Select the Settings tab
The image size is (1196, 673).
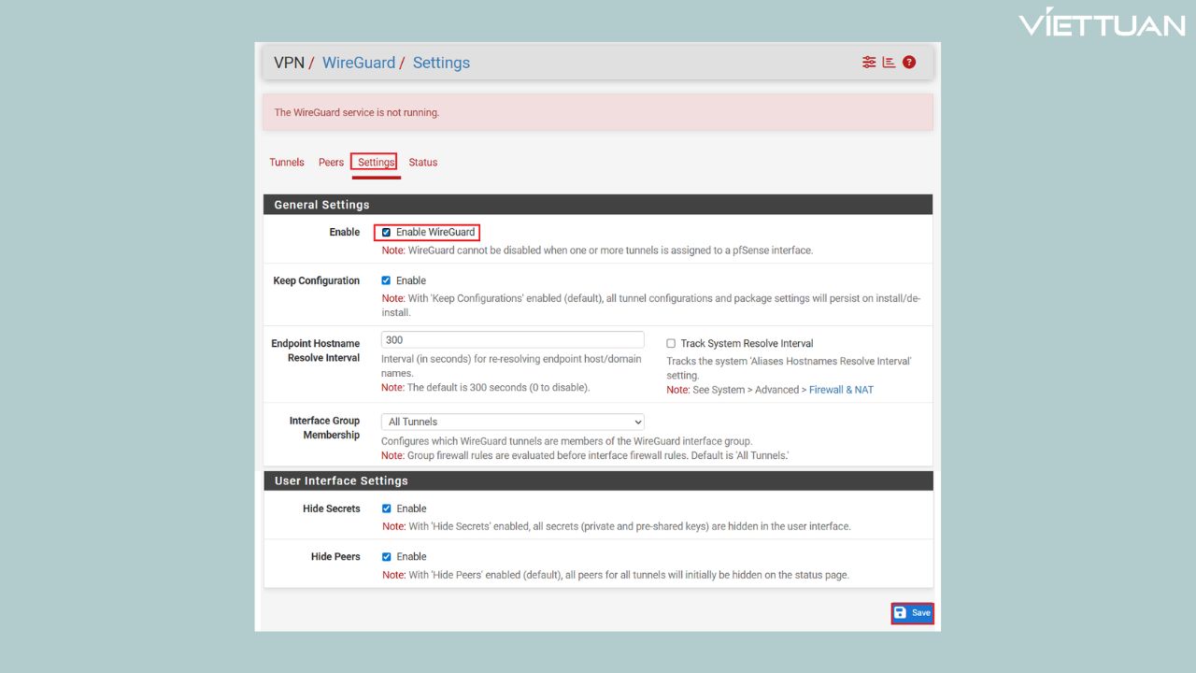[x=375, y=162]
